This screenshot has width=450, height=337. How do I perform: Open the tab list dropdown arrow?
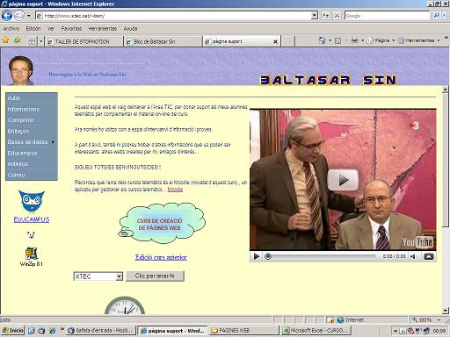pos(41,41)
